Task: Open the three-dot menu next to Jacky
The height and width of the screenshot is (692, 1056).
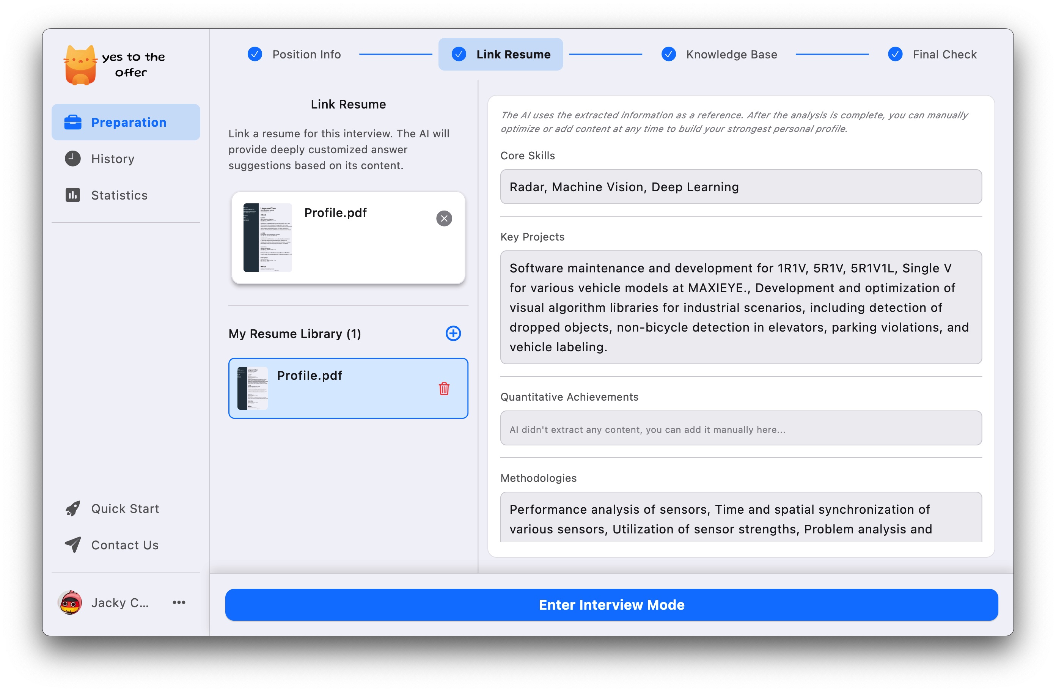Action: (x=179, y=602)
